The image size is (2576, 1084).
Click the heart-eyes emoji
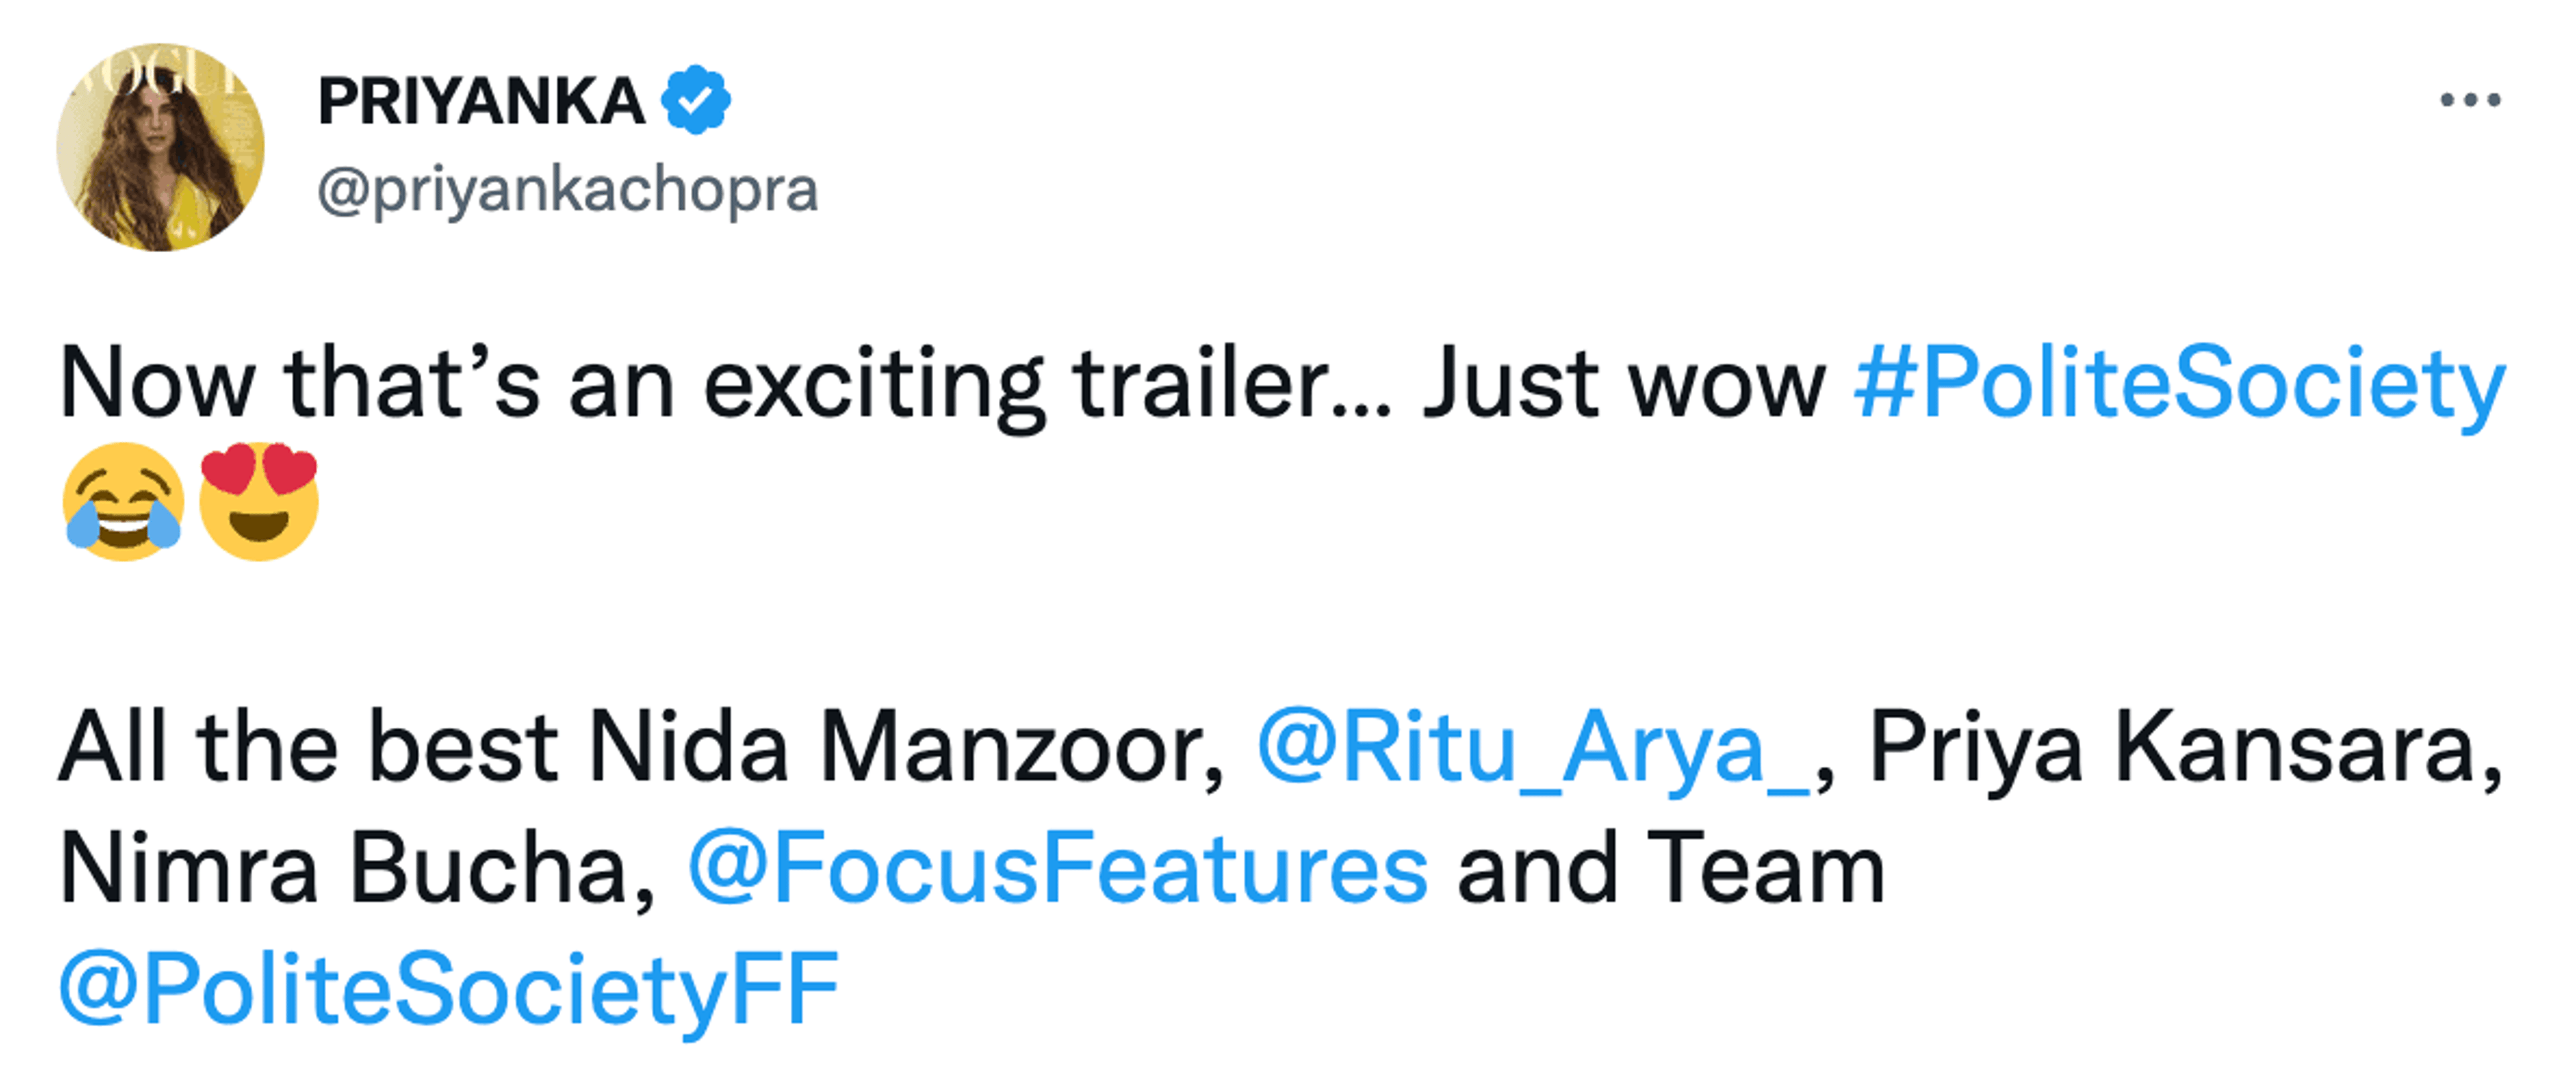[259, 501]
